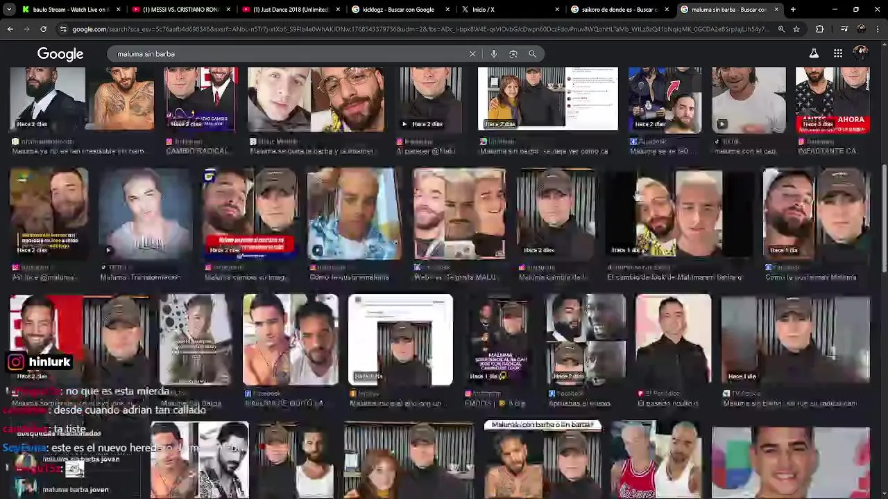Open the Google apps grid
The width and height of the screenshot is (888, 499).
click(838, 53)
